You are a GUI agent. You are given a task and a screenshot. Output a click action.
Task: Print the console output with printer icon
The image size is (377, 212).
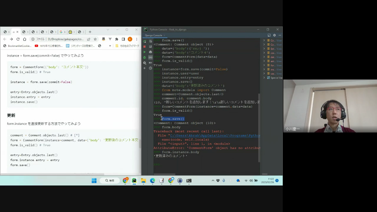(151, 52)
